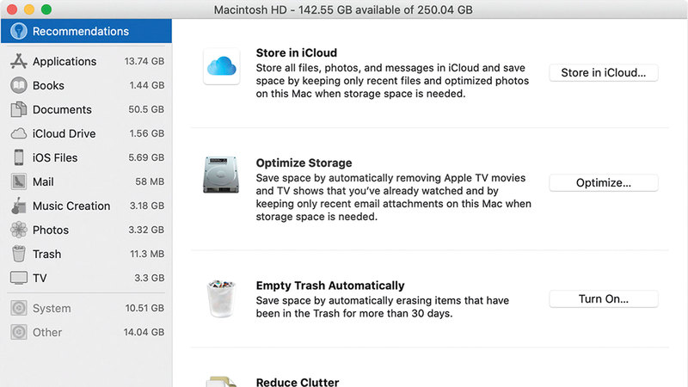Open the Mail stamp icon
688x387 pixels.
point(18,182)
